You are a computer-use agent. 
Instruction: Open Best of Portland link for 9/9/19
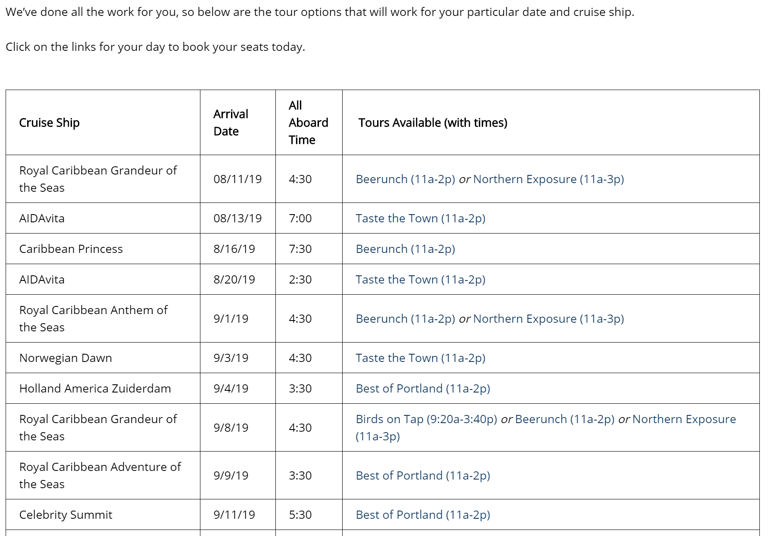point(423,475)
